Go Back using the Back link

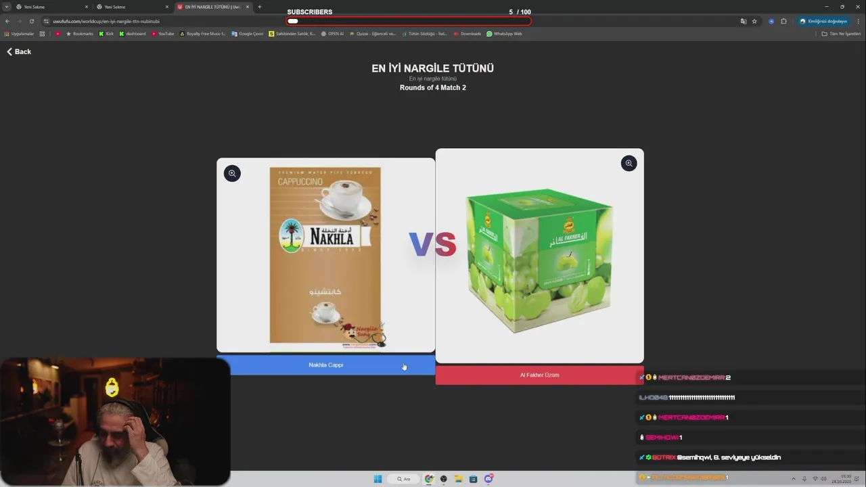coord(19,51)
